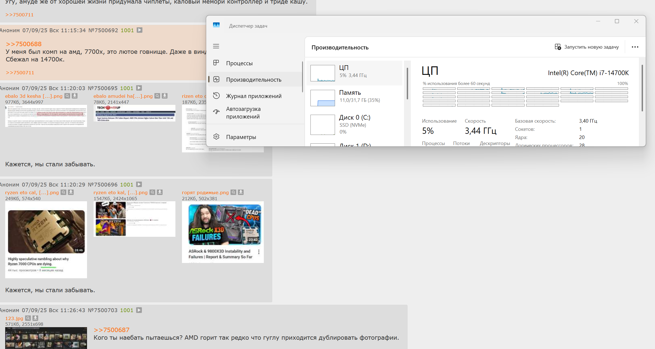Open Автозагрузка приложений section

tap(255, 113)
